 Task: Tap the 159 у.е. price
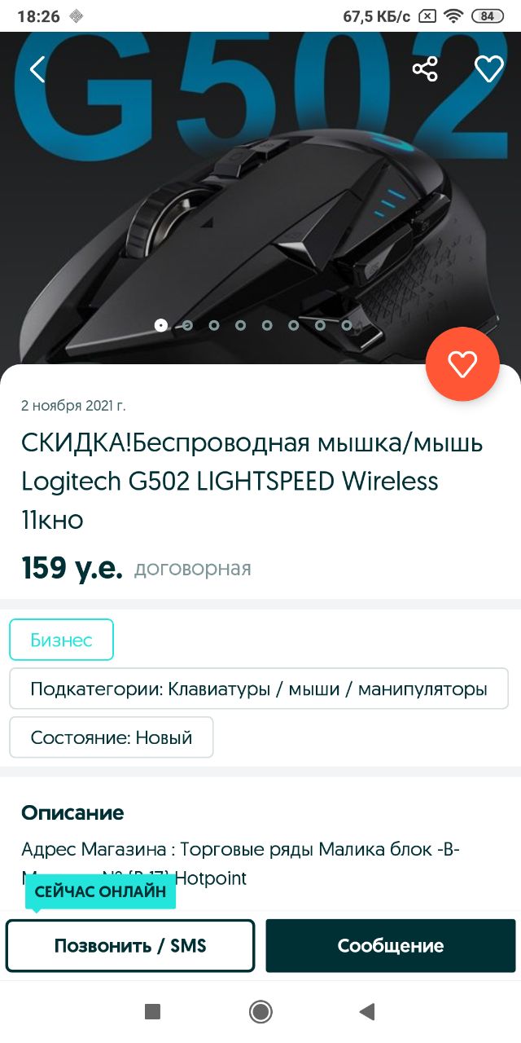click(72, 568)
